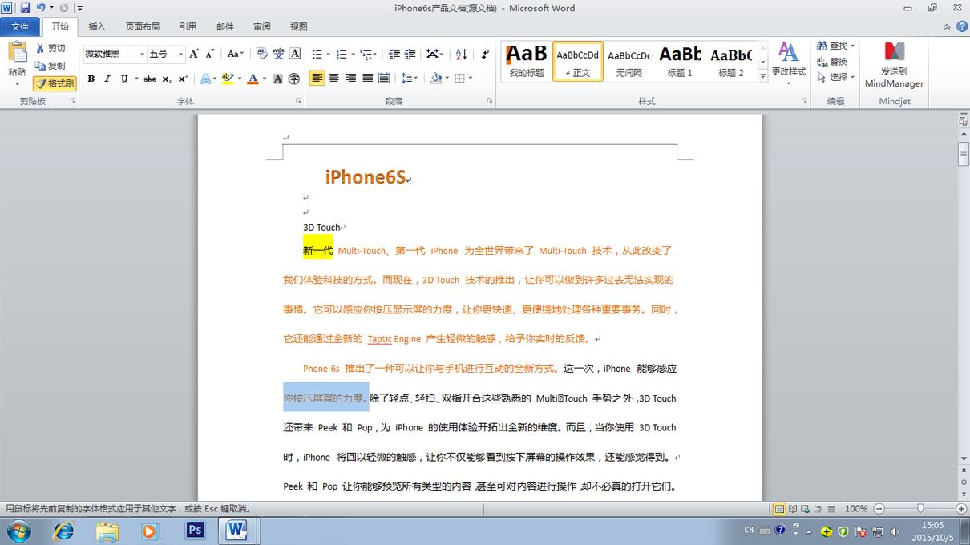Switch to the References (引用) tab

tap(188, 27)
